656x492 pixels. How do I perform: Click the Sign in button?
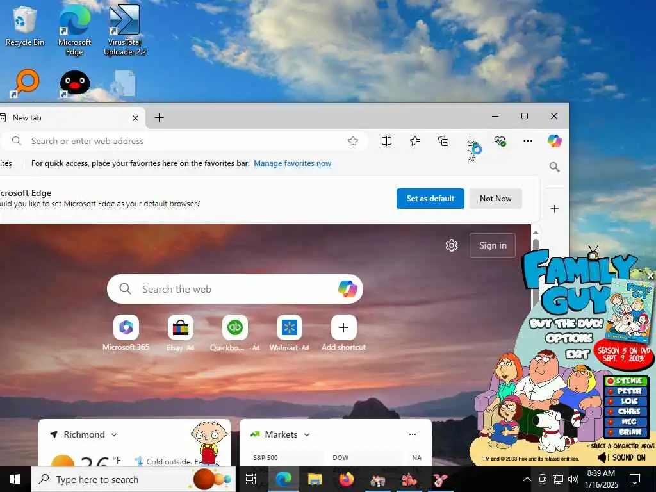(x=493, y=245)
